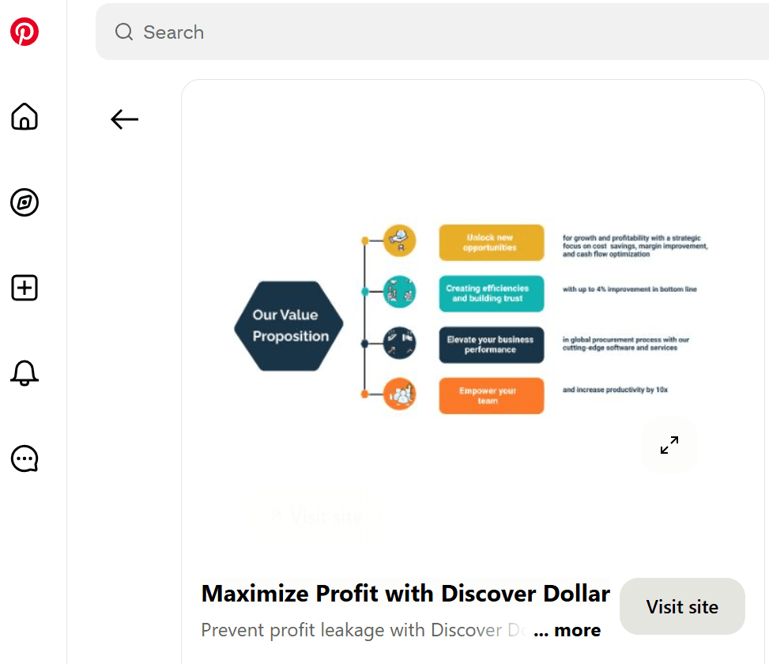Viewport: 769px width, 664px height.
Task: Click the Maximize Profit with Discover Dollar title
Action: pyautogui.click(x=405, y=594)
